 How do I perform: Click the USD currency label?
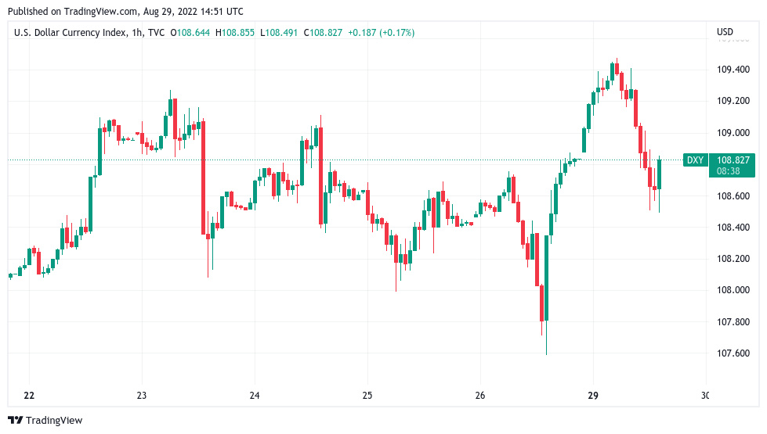pos(725,32)
